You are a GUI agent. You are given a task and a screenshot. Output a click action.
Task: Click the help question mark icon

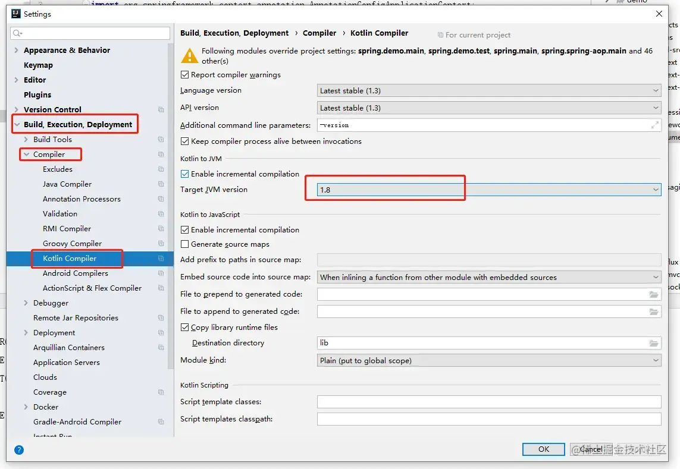click(19, 450)
